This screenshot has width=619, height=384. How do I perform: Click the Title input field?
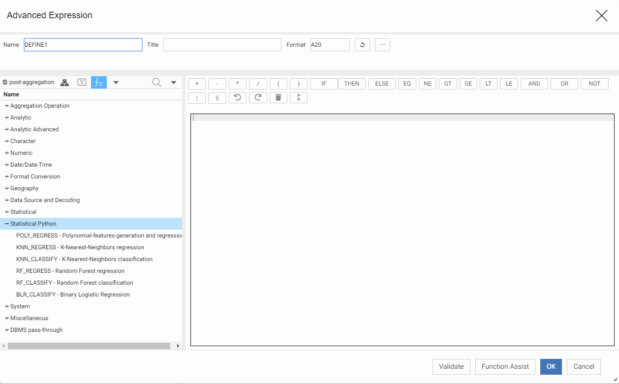[222, 45]
